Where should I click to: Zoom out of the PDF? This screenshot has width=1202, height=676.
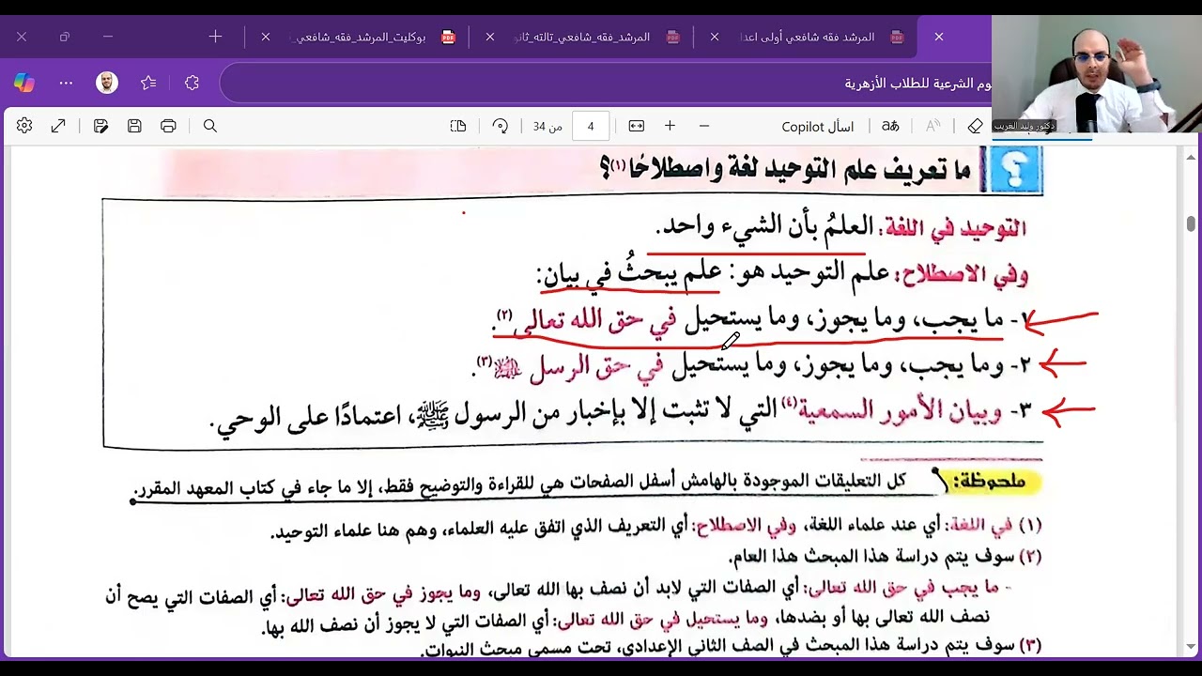[x=704, y=126]
